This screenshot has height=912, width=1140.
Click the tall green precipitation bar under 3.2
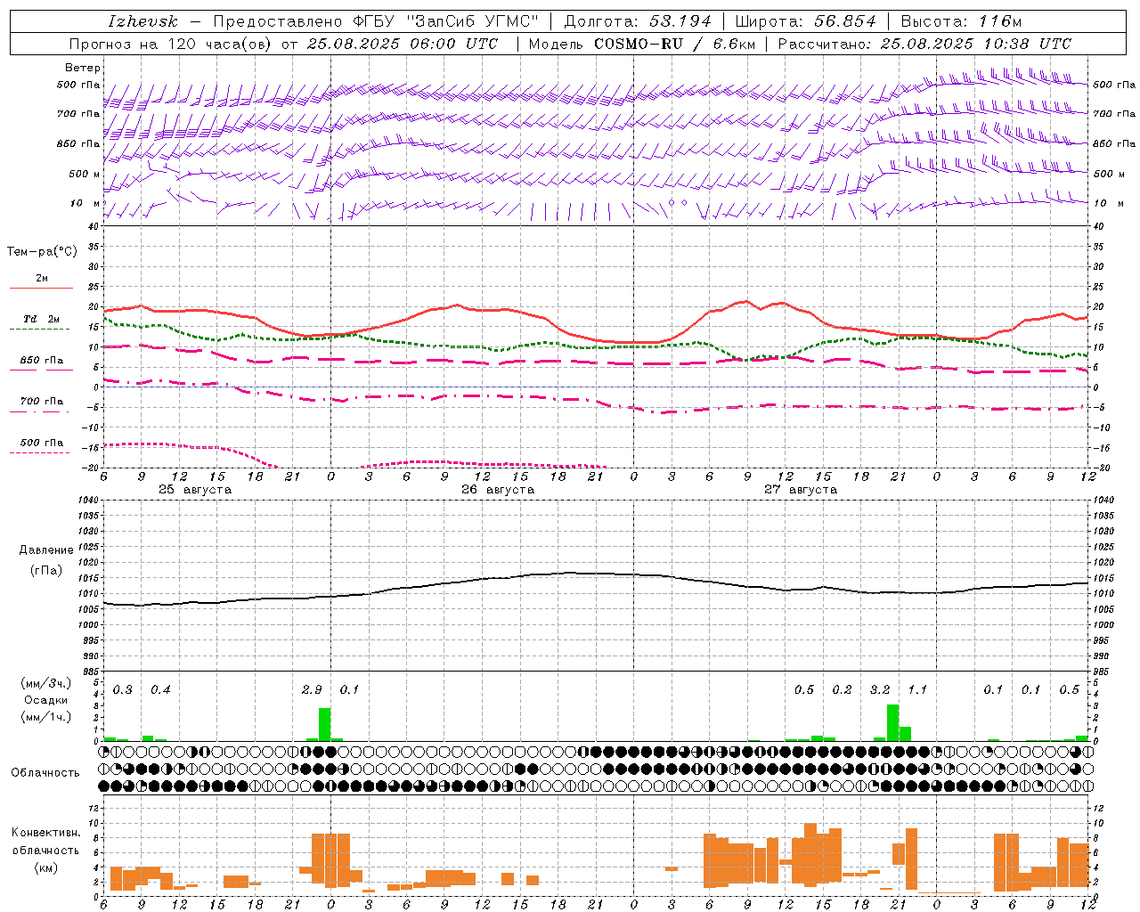coord(892,722)
